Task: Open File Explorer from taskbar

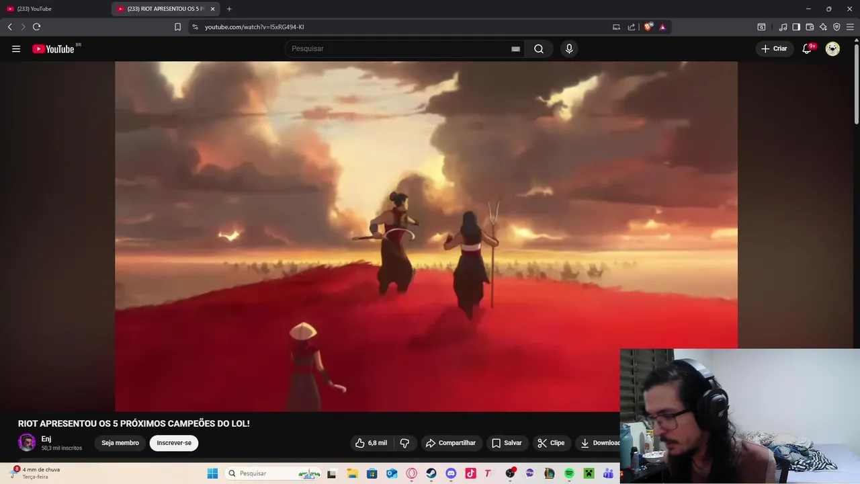Action: (x=352, y=473)
